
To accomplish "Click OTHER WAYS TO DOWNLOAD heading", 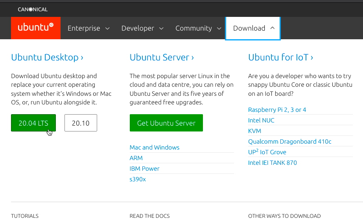I will [x=284, y=216].
